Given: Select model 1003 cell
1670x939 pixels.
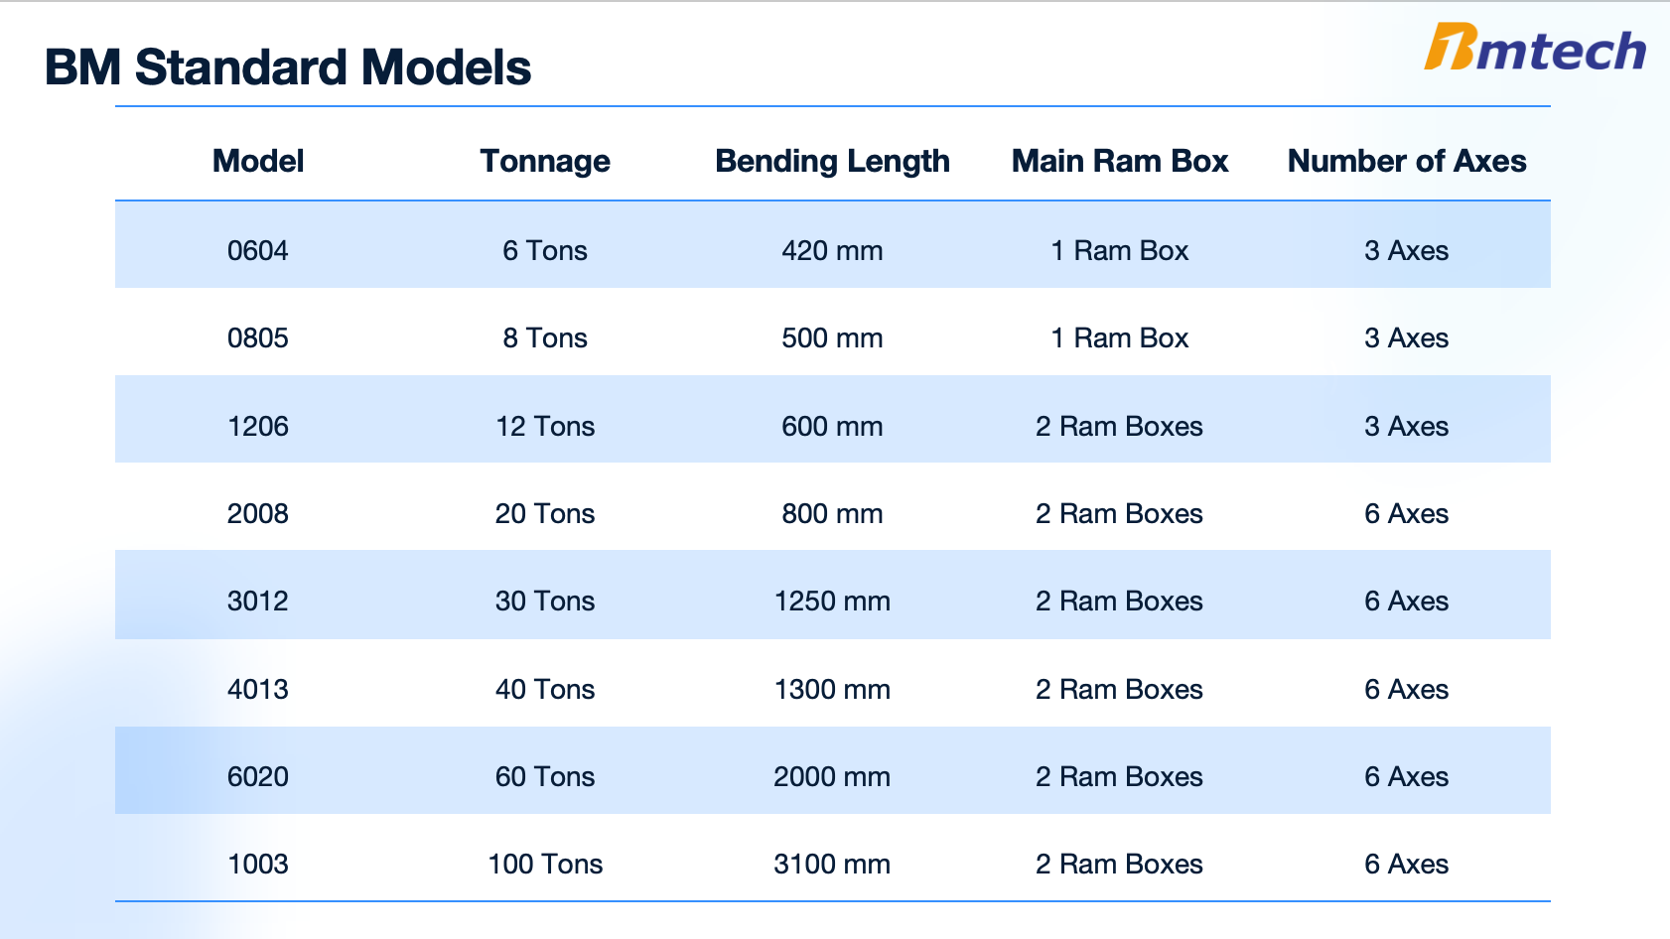Looking at the screenshot, I should click(x=258, y=864).
